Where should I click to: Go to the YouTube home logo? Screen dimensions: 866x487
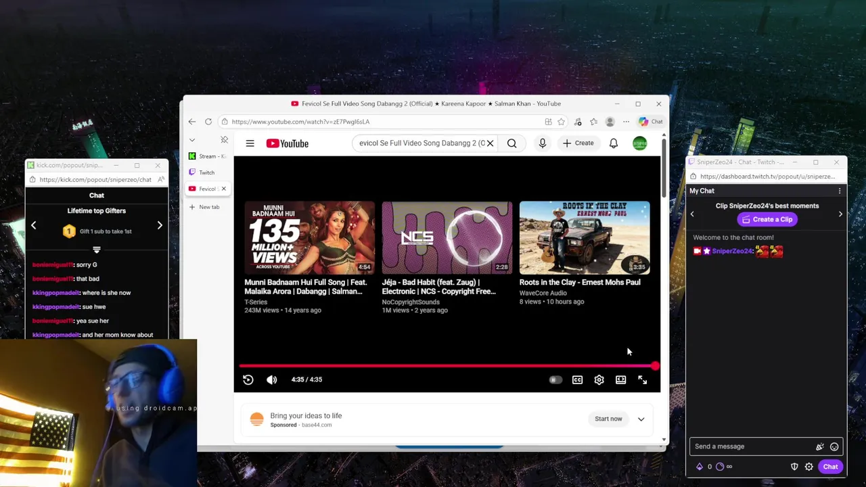(x=287, y=143)
